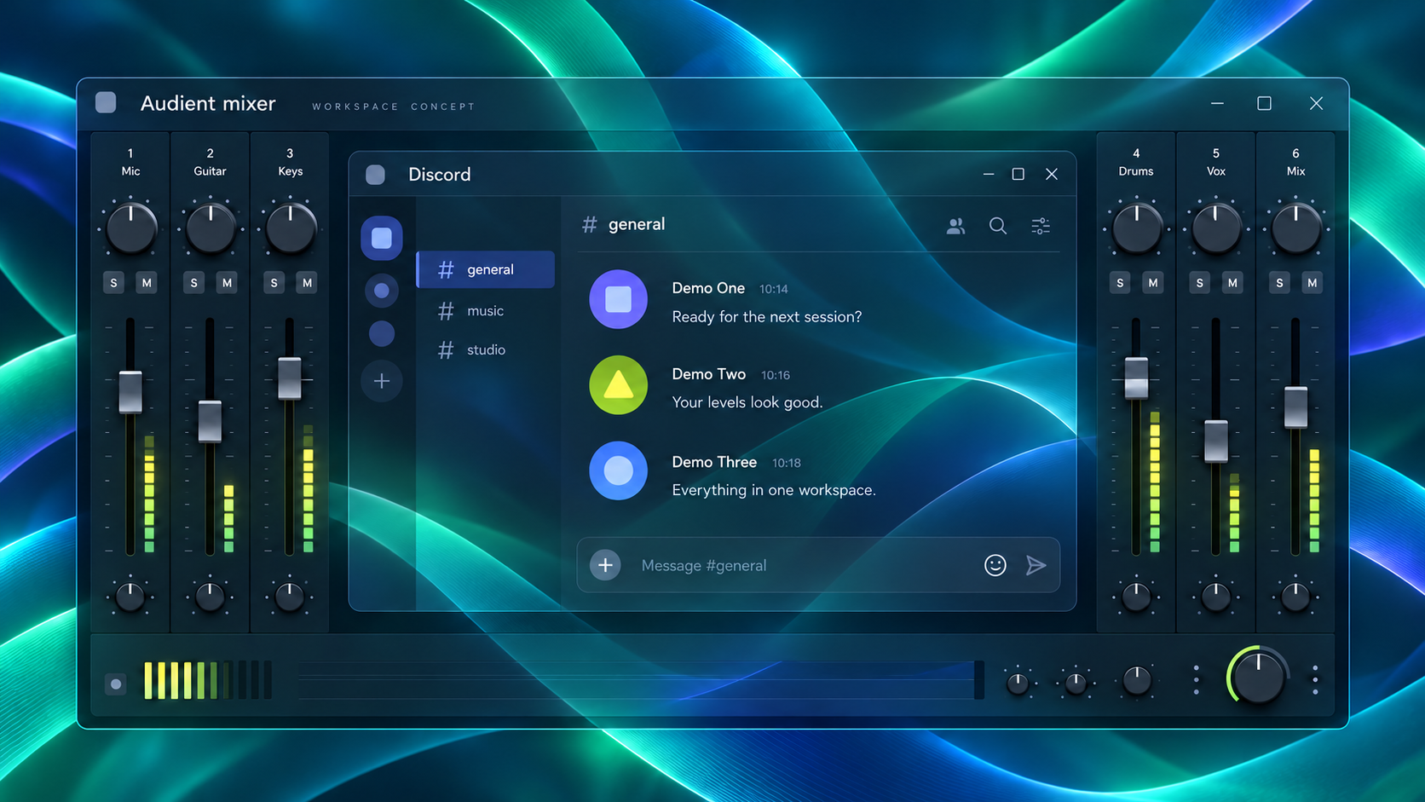The image size is (1425, 802).
Task: Click the Demo Three username
Action: coord(714,462)
